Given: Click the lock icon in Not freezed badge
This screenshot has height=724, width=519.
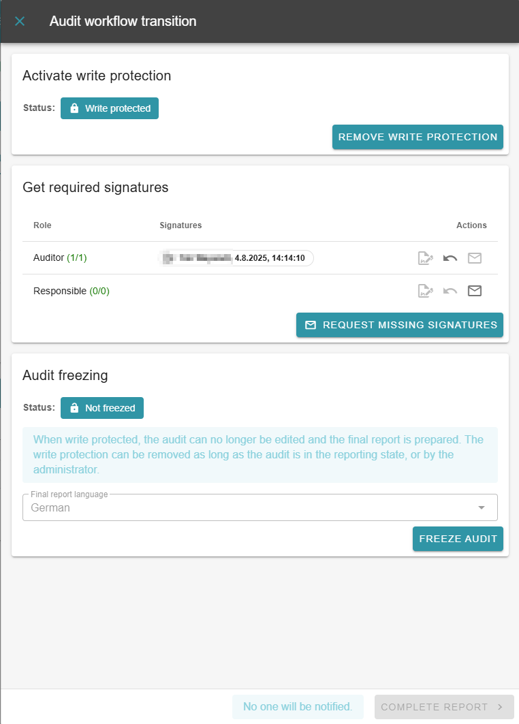Looking at the screenshot, I should [x=75, y=408].
